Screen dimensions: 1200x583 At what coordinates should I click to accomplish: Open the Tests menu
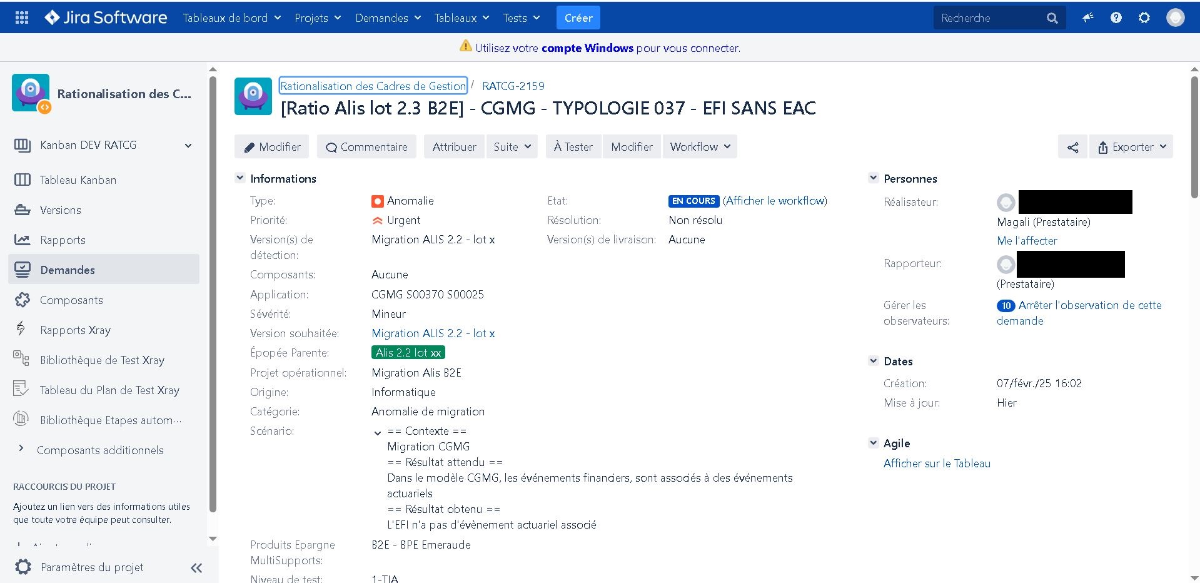(x=522, y=18)
